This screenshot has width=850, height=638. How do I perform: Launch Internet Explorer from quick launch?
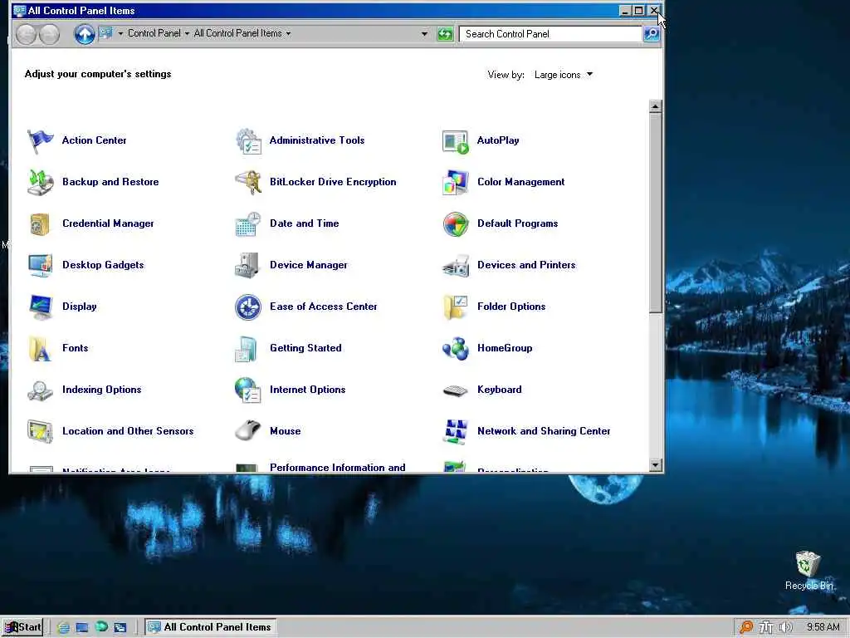tap(63, 628)
